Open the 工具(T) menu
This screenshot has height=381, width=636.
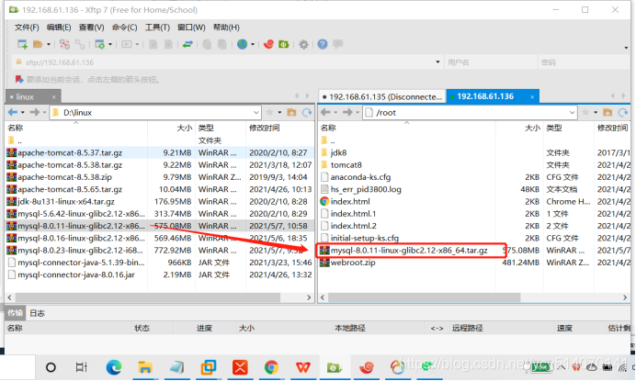(x=157, y=28)
